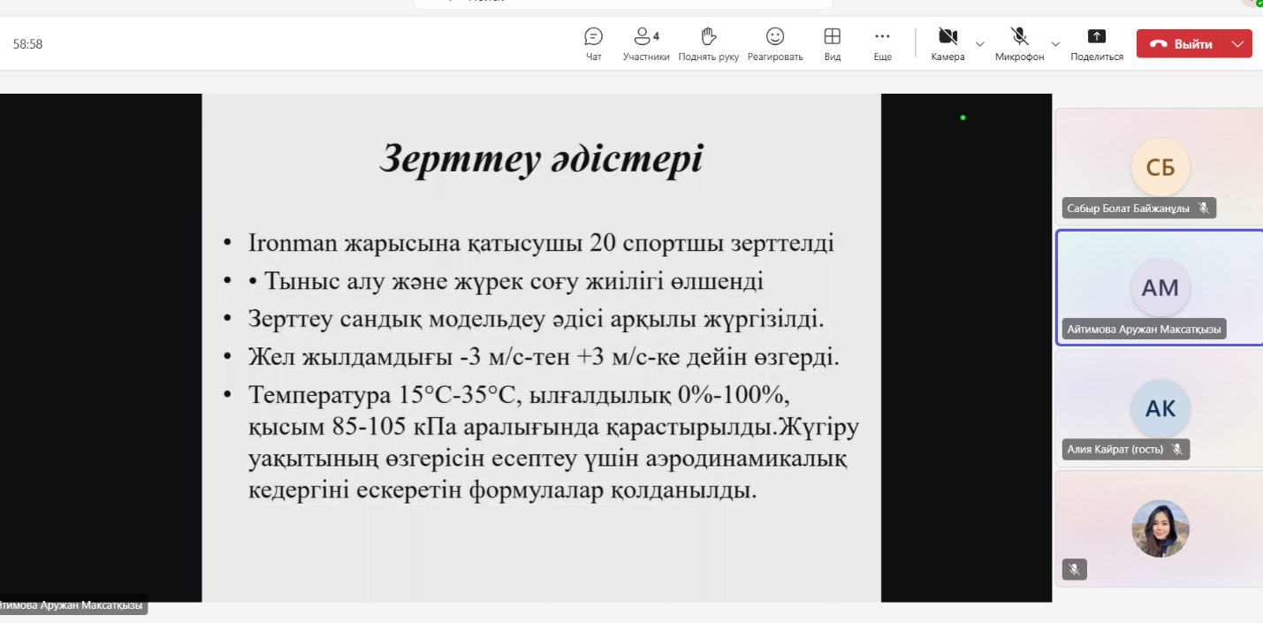The height and width of the screenshot is (623, 1263).
Task: Click presenter name label under shared slide
Action: 72,605
